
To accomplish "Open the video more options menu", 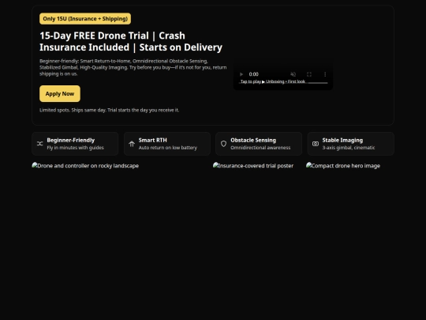I will pos(325,74).
